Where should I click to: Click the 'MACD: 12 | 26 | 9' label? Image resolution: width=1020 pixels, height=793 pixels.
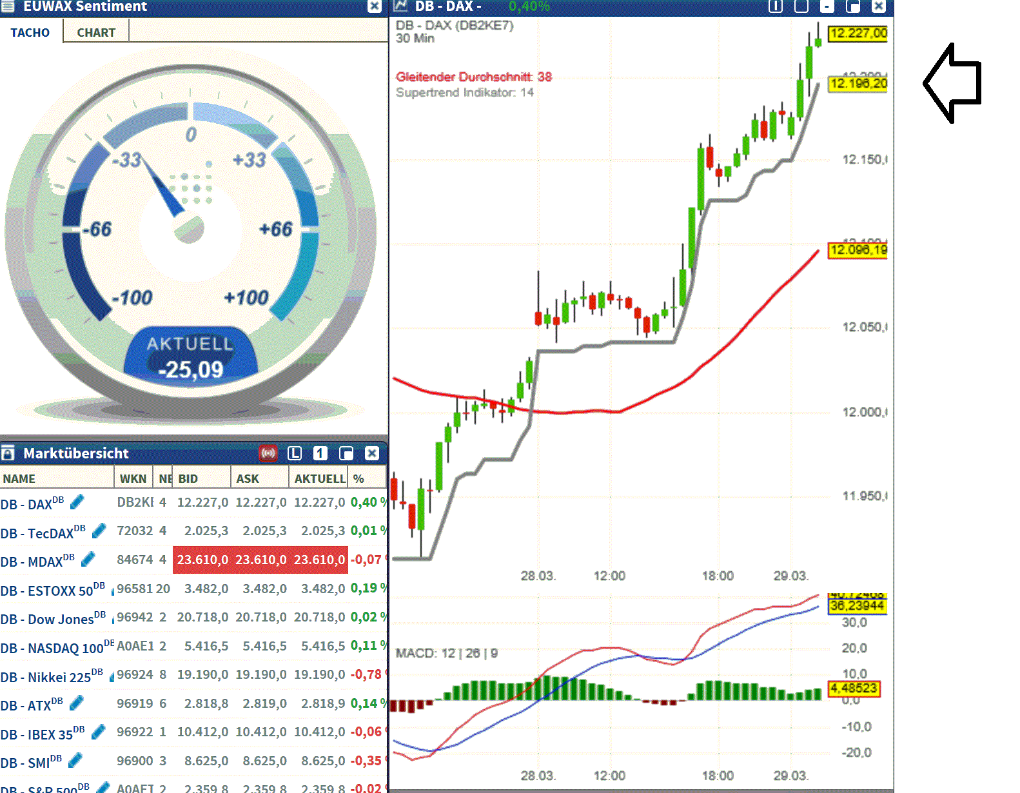(x=447, y=653)
